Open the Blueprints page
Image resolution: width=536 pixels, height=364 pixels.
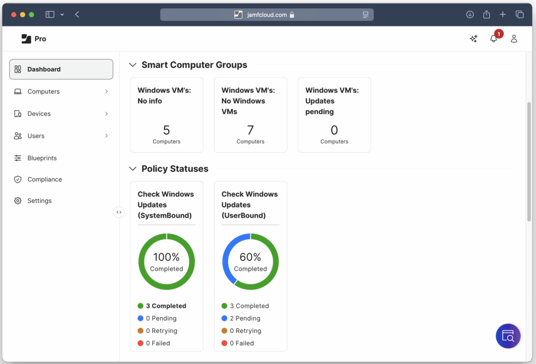click(42, 158)
